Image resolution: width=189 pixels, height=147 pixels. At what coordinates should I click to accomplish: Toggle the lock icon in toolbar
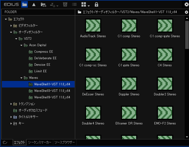(x=96, y=4)
